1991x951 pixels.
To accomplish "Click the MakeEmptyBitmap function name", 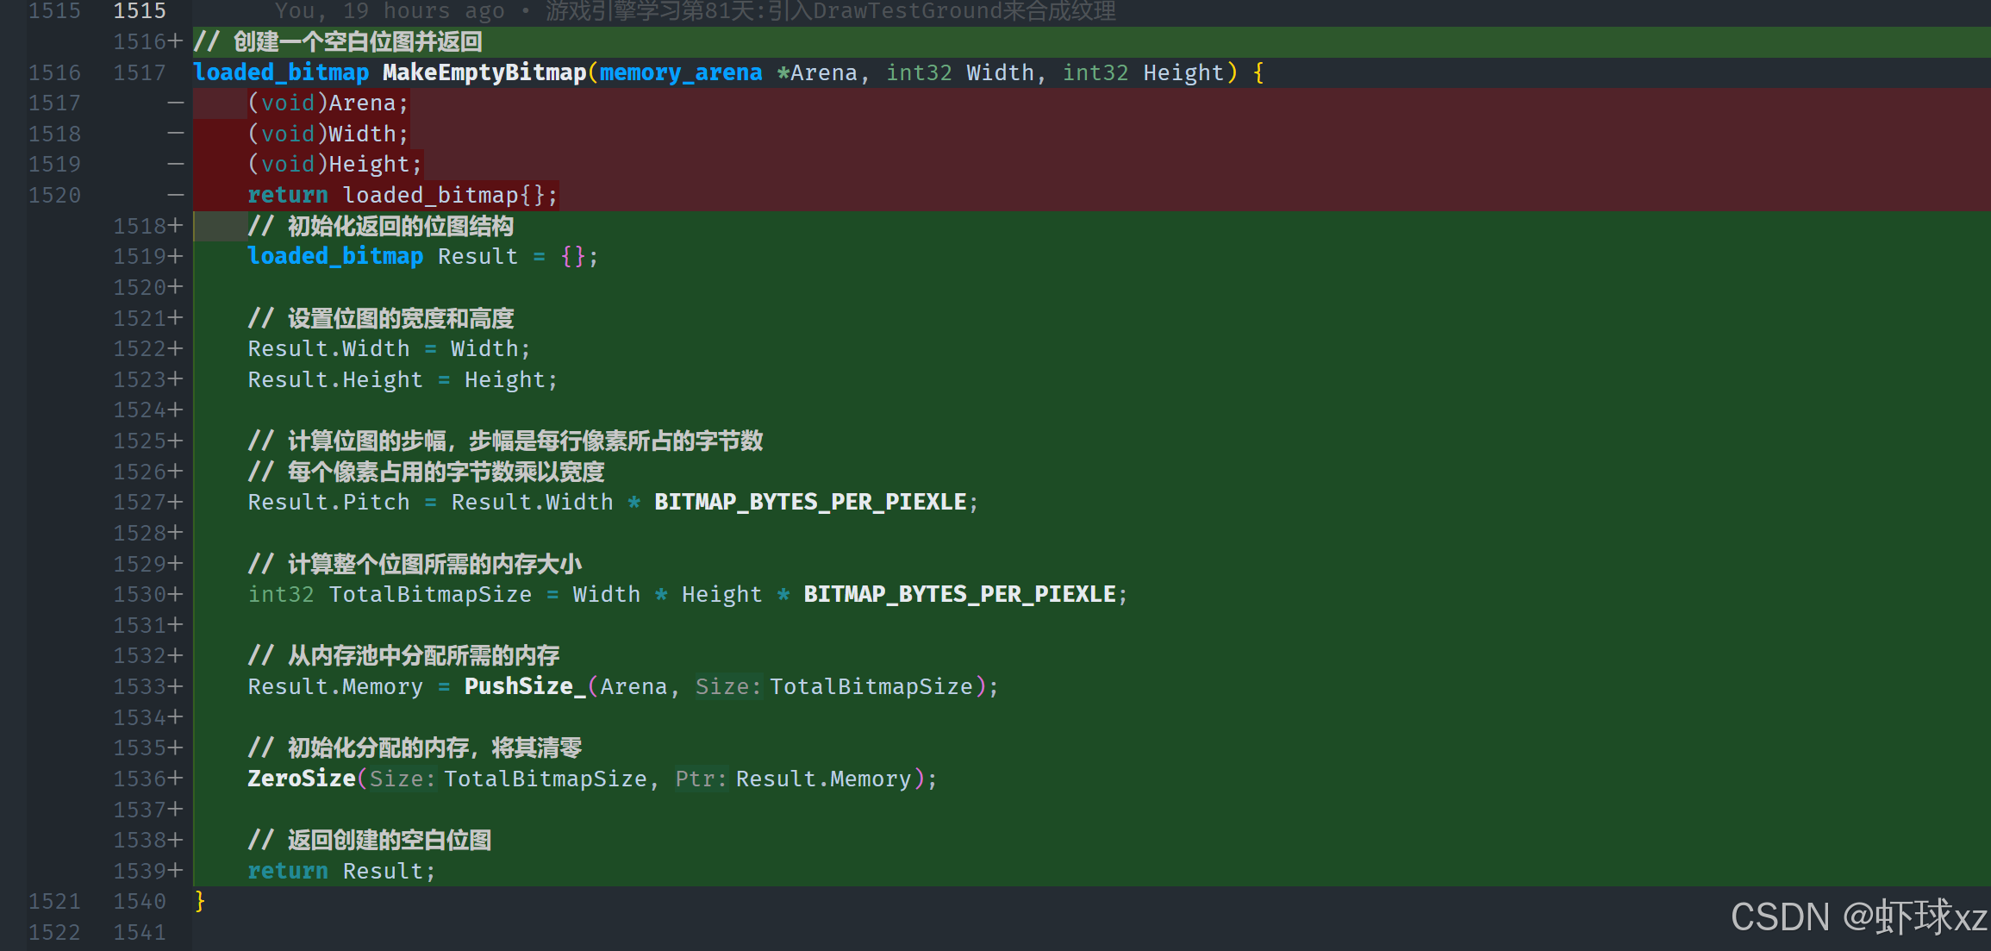I will point(484,72).
